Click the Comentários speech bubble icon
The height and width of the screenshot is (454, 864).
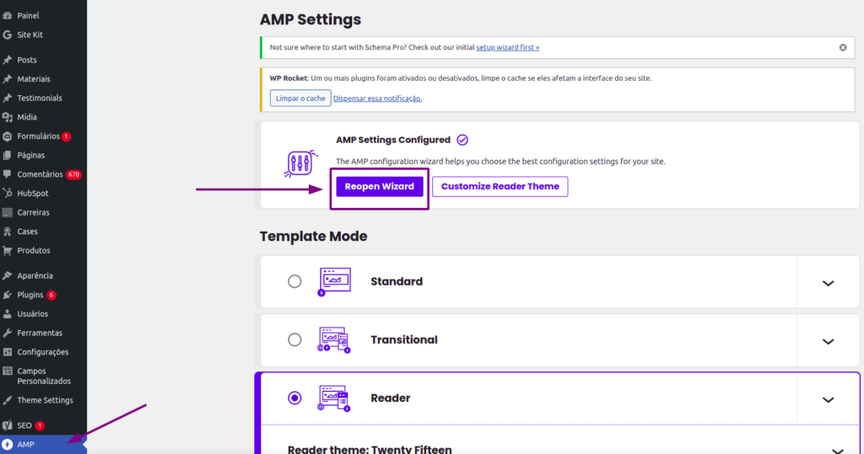pos(7,174)
